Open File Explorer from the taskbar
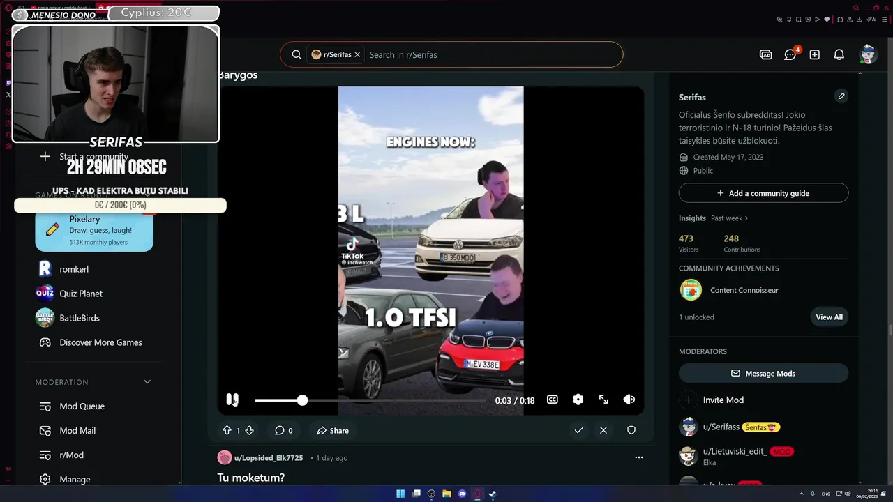 pos(446,494)
